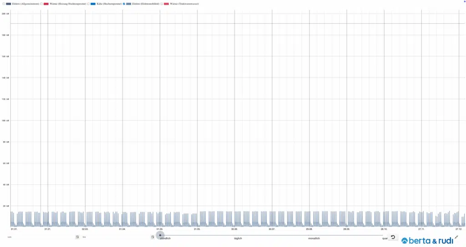The height and width of the screenshot is (247, 466).
Task: Click the Elektro (Elektromobilität) legend label
Action: click(x=146, y=4)
